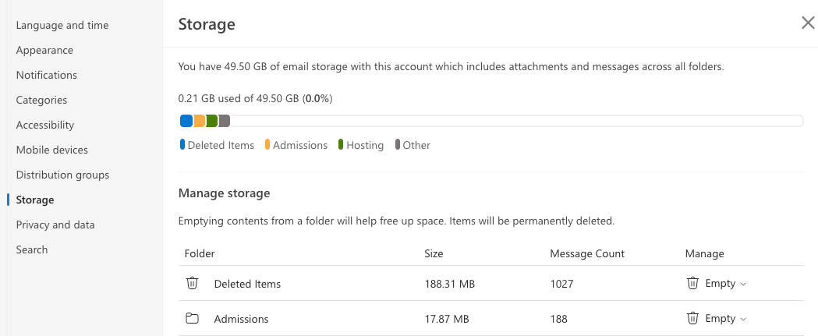Go to Appearance settings
818x336 pixels.
pyautogui.click(x=44, y=50)
